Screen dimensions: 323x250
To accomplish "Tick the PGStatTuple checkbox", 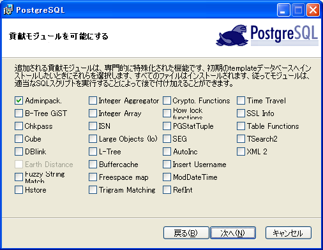I will 167,126.
